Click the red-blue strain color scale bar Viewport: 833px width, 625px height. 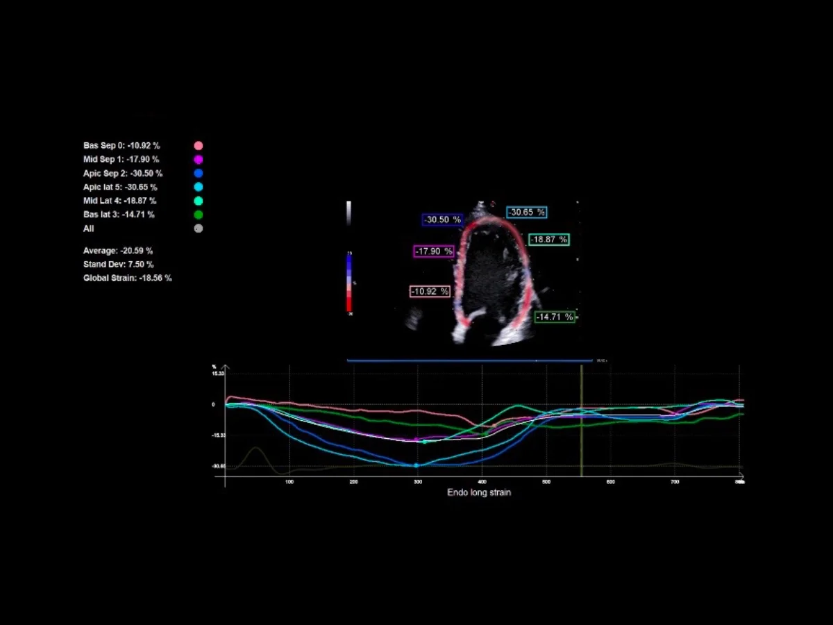tap(349, 283)
